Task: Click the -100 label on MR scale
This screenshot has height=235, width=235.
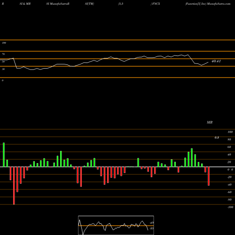Action: [x=230, y=207]
